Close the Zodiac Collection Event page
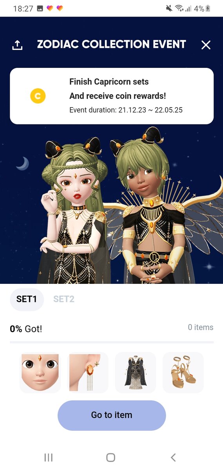 pyautogui.click(x=206, y=45)
